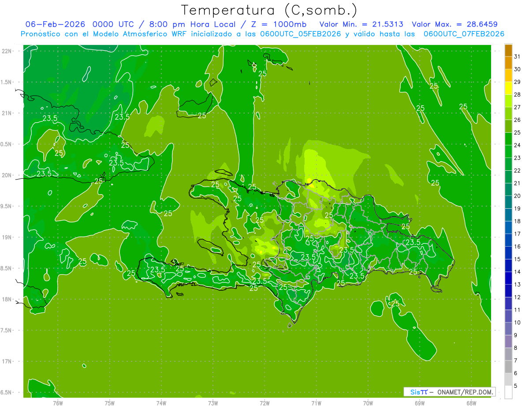Click the '71W' longitude axis label
Image resolution: width=529 pixels, height=409 pixels.
[x=316, y=403]
